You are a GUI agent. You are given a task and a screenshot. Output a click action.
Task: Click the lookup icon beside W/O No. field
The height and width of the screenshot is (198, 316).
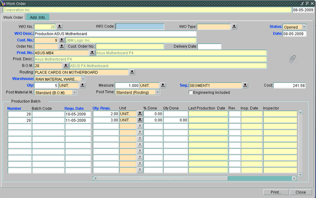pyautogui.click(x=60, y=27)
